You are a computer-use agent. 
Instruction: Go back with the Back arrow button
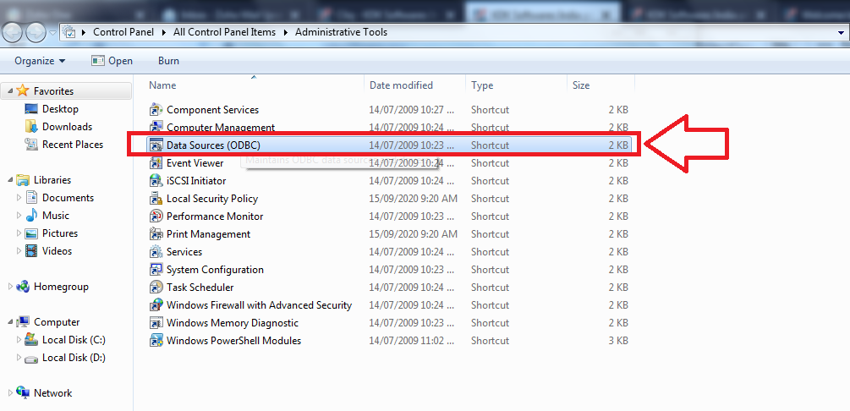[13, 32]
